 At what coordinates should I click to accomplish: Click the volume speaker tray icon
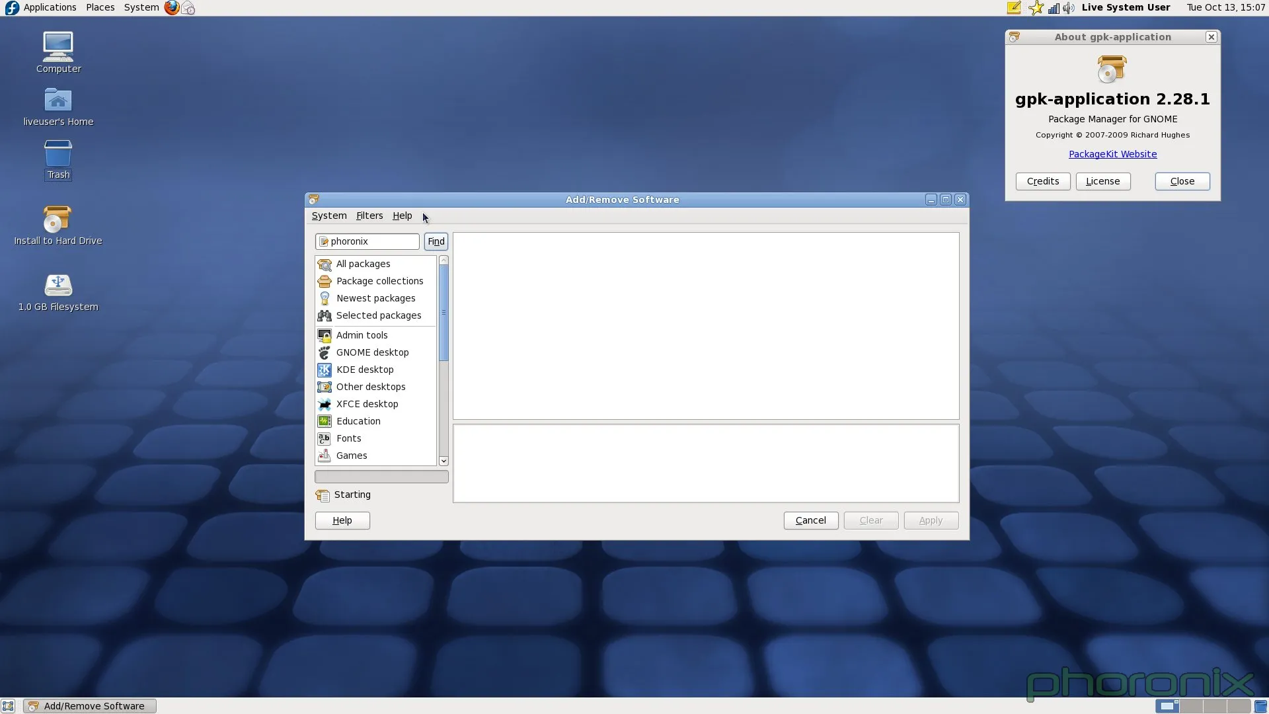coord(1069,8)
